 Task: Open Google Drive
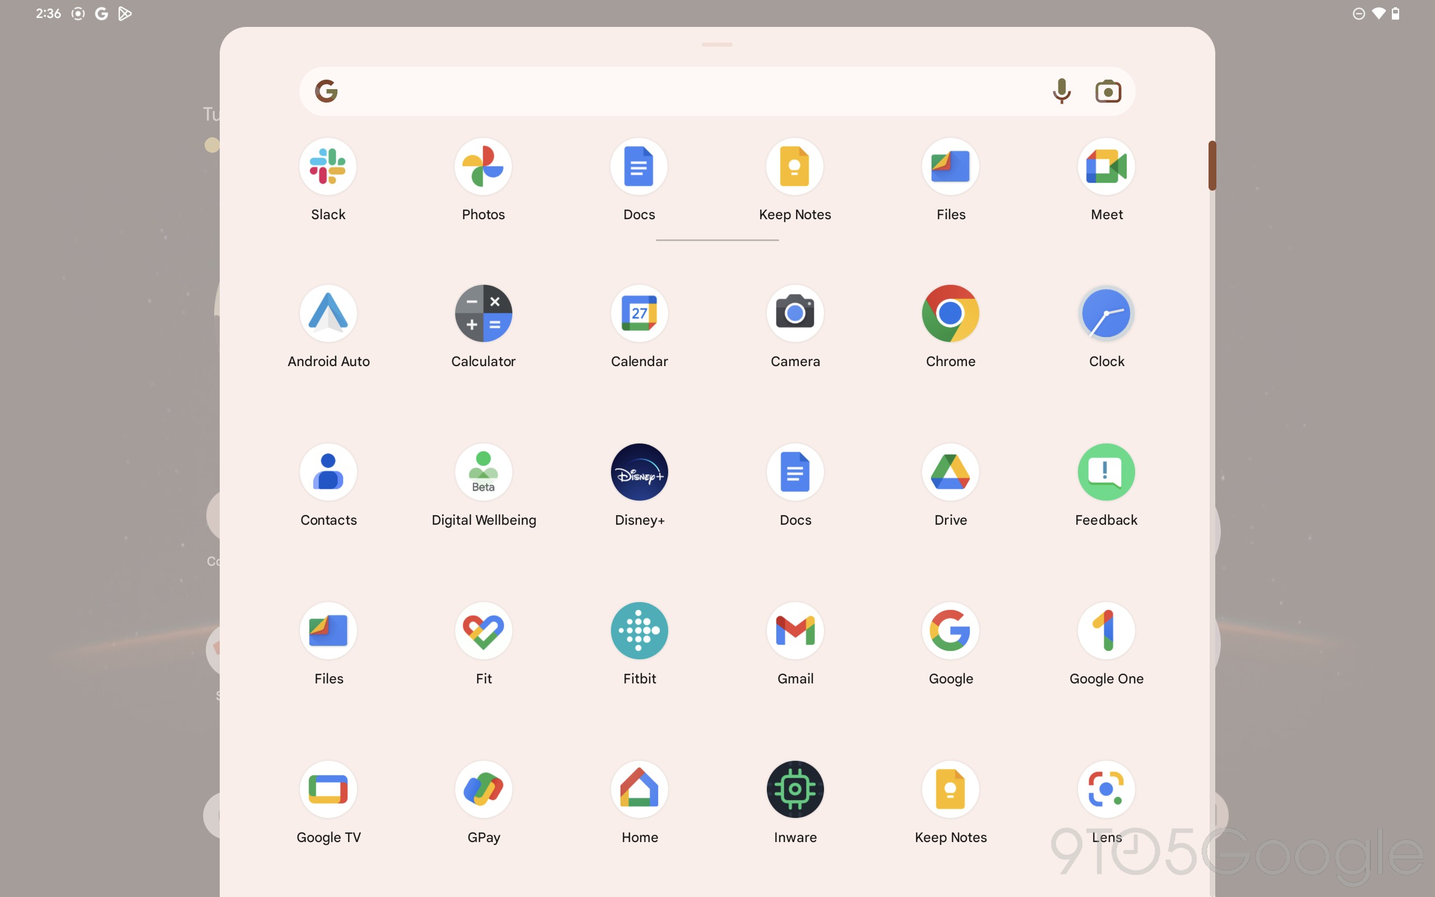click(x=950, y=471)
